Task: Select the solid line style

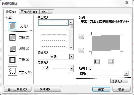Action: (x=53, y=23)
